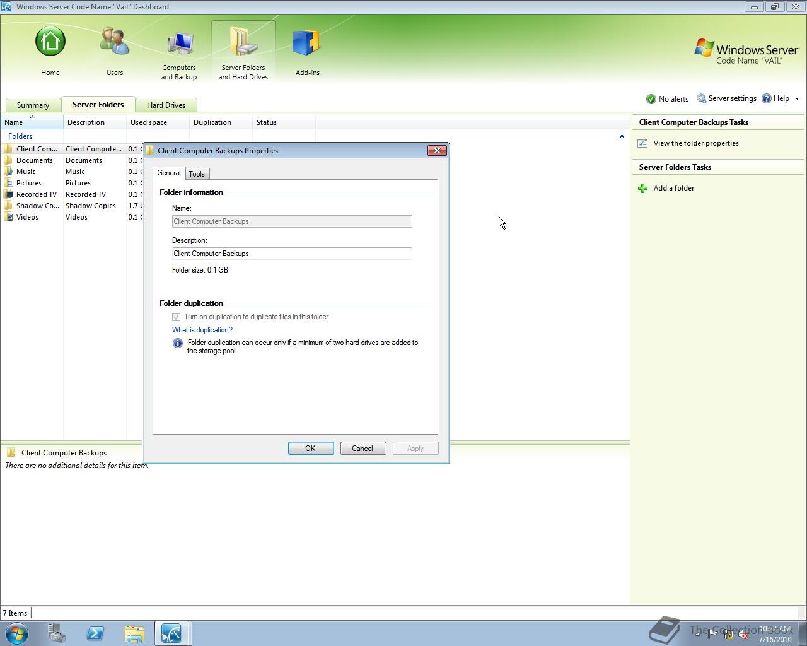Open PowerShell from taskbar

click(x=95, y=633)
